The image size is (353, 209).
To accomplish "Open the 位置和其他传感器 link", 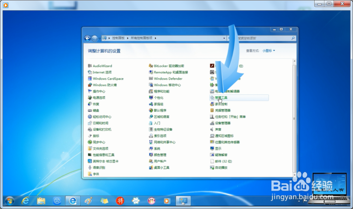I will [x=227, y=142].
